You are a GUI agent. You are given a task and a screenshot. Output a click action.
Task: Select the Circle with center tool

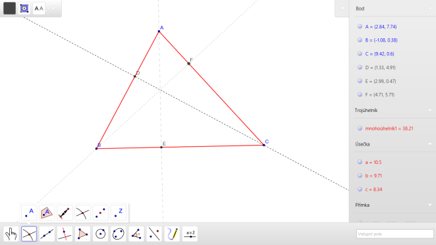pyautogui.click(x=100, y=234)
